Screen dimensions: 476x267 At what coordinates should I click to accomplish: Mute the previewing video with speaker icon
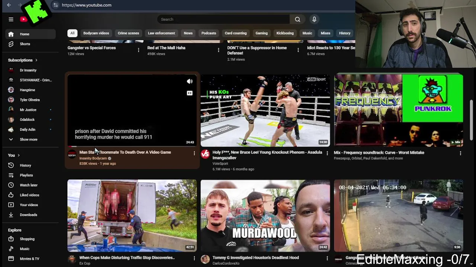190,82
